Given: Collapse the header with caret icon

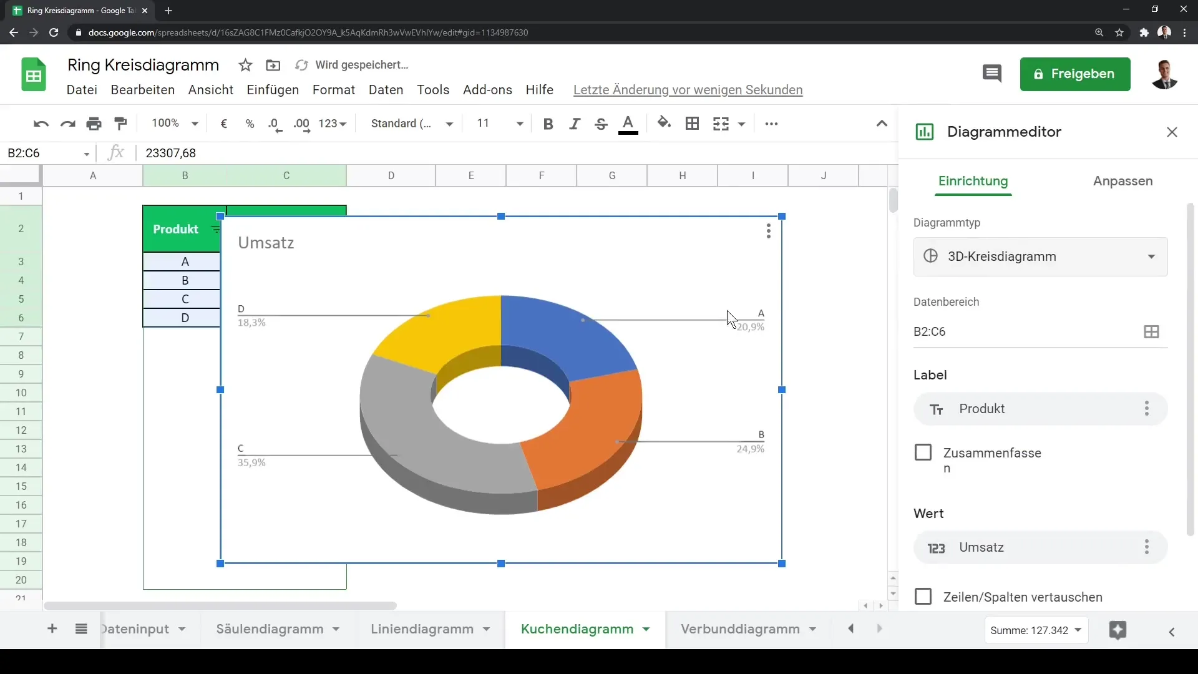Looking at the screenshot, I should [882, 124].
